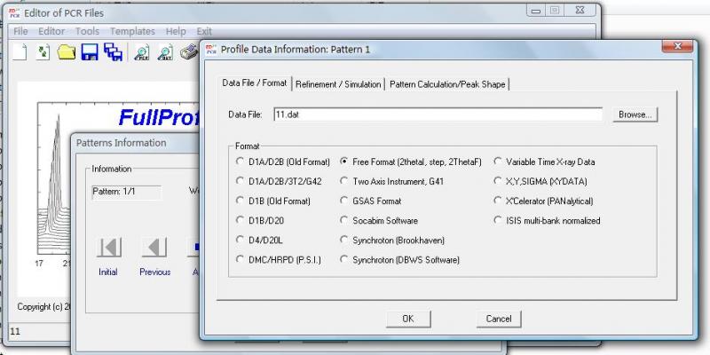Click the Pattern: 1/1 field
Viewport: 710px width, 355px height.
tap(126, 192)
